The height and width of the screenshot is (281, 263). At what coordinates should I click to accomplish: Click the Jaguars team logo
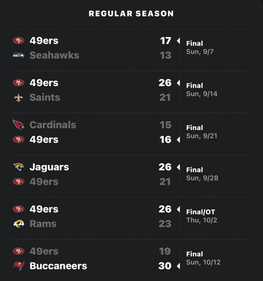click(x=18, y=167)
